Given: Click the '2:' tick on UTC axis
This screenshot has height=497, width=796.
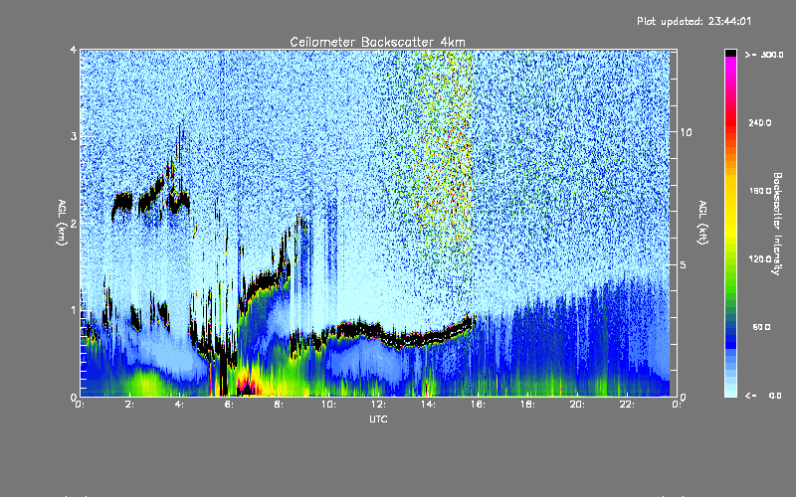Looking at the screenshot, I should (x=130, y=405).
